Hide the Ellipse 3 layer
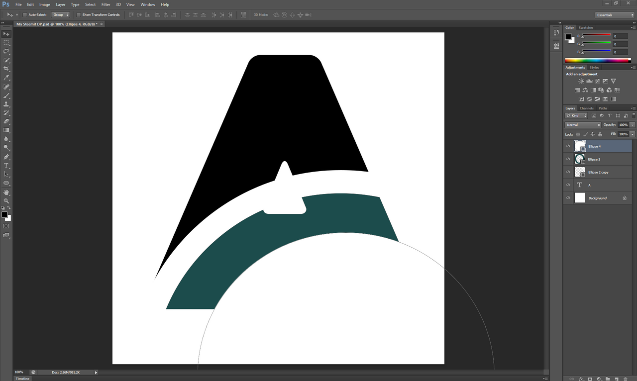The image size is (637, 381). click(x=568, y=159)
